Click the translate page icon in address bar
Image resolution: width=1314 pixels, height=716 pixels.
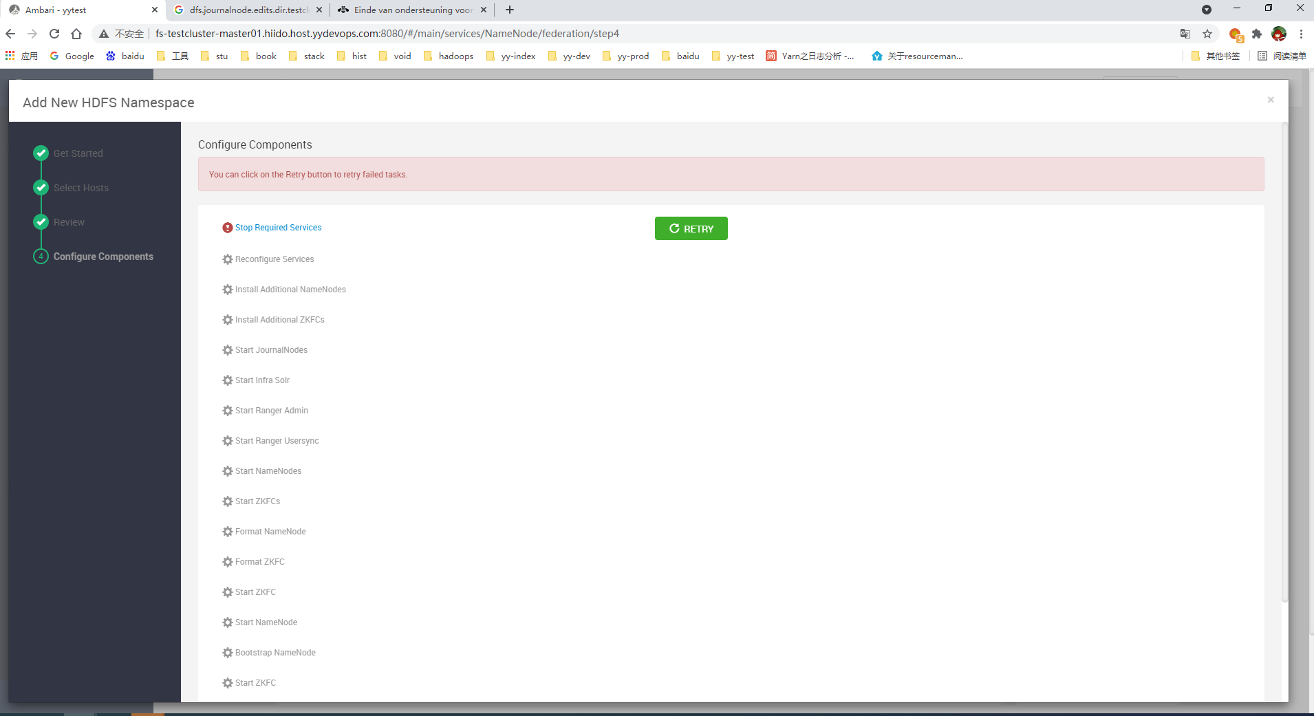point(1185,34)
